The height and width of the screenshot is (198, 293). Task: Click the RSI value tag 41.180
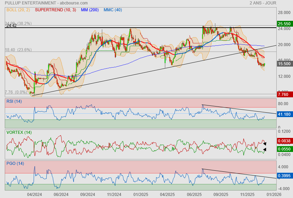pos(284,114)
